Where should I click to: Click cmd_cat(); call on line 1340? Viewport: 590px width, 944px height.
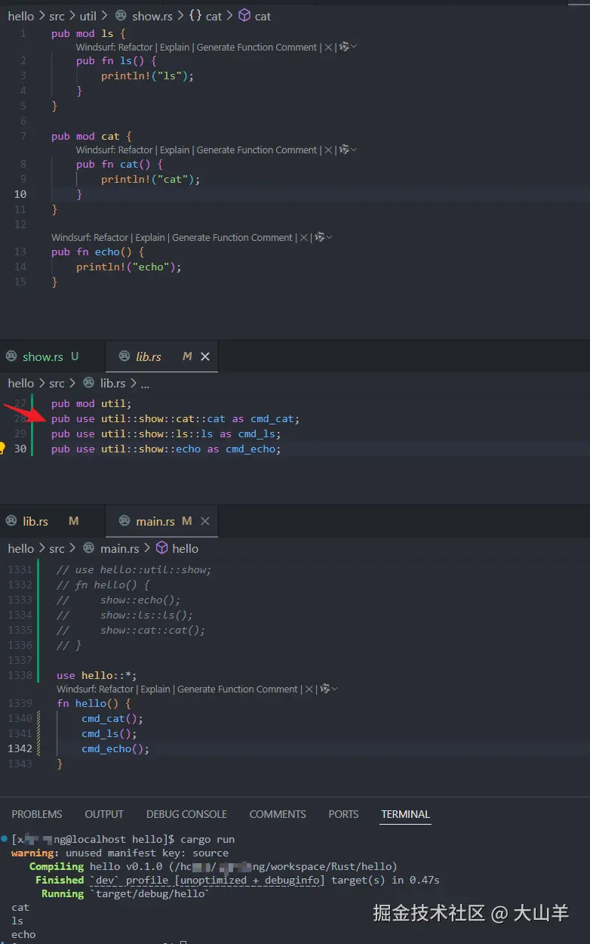click(112, 718)
